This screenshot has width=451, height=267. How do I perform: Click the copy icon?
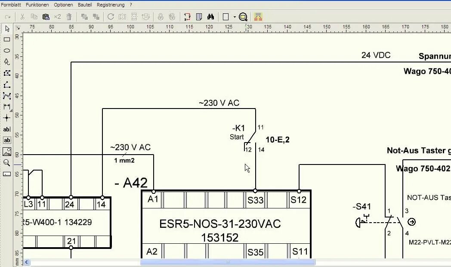click(x=34, y=17)
